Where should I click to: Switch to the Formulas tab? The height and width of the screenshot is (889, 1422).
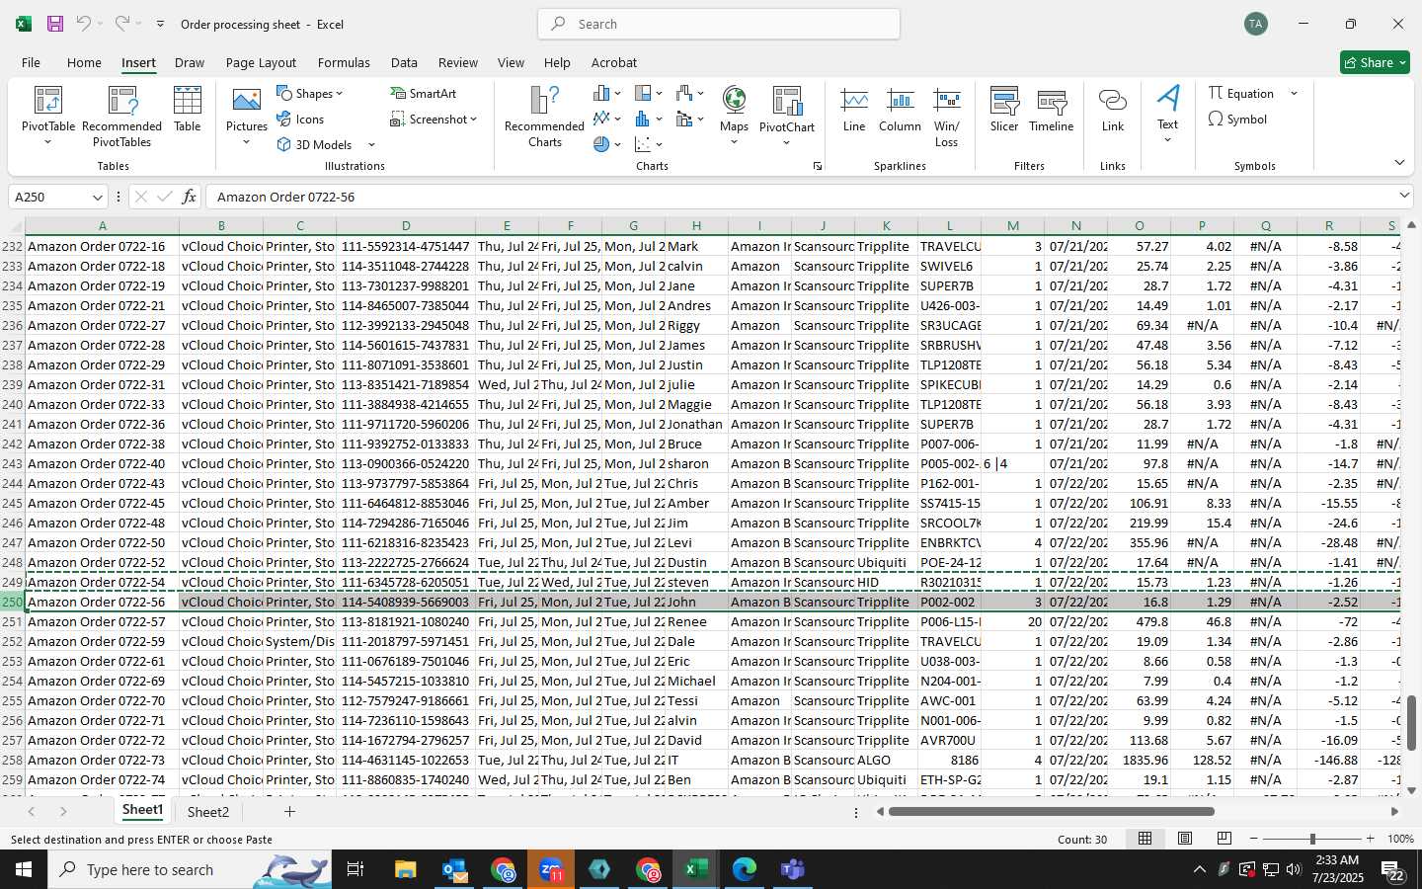344,62
